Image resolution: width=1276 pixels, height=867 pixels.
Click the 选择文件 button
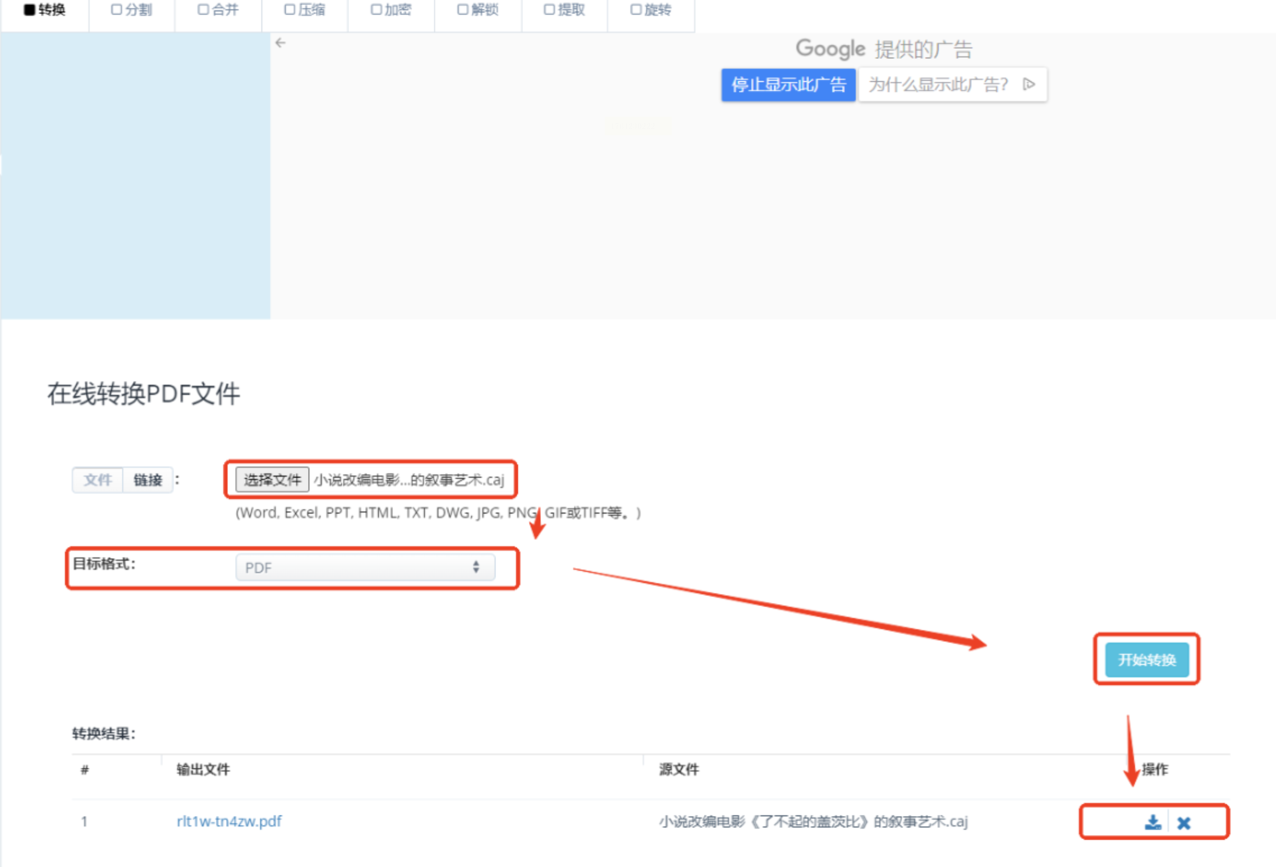tap(272, 480)
